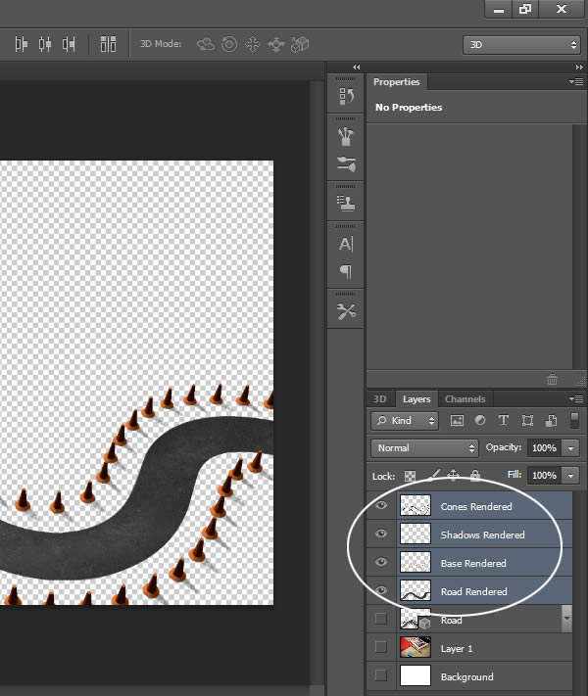Click the Properties panel trash icon
The image size is (588, 696).
point(552,380)
